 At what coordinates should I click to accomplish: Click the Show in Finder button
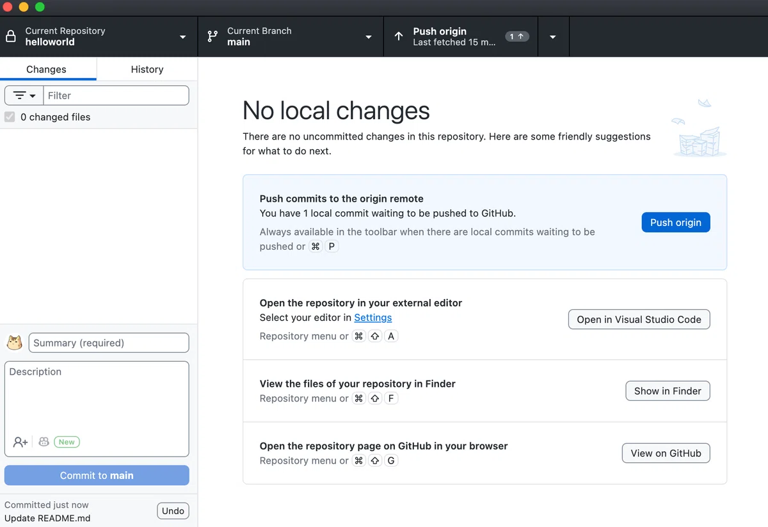(x=668, y=391)
